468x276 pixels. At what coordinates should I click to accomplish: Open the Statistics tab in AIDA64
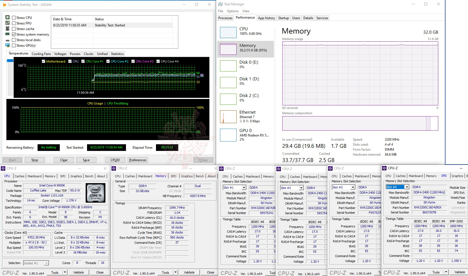click(117, 54)
